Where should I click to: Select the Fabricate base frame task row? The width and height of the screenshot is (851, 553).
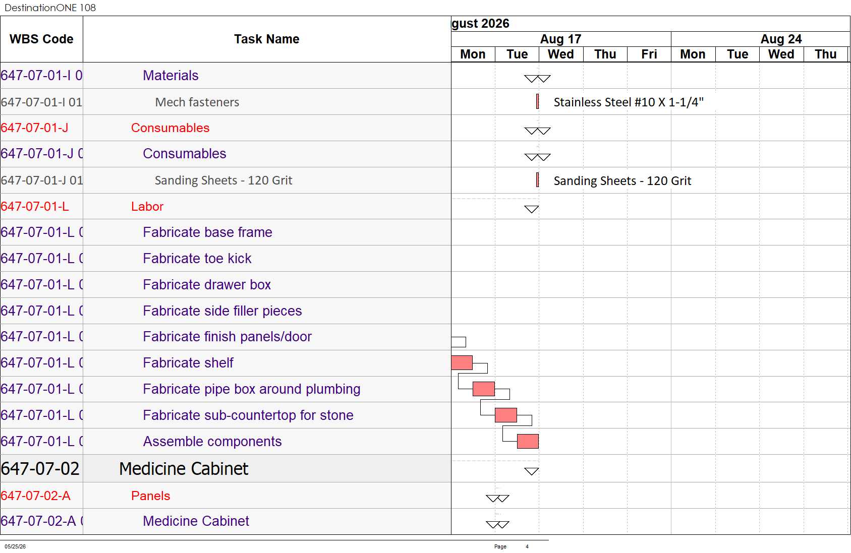coord(225,232)
